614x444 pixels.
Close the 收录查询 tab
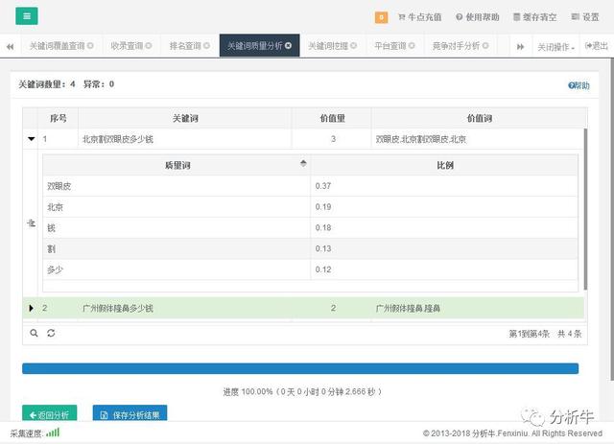147,46
